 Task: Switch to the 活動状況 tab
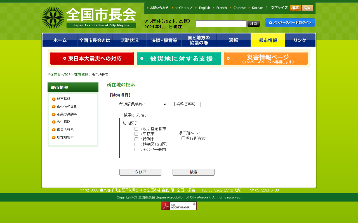129,40
